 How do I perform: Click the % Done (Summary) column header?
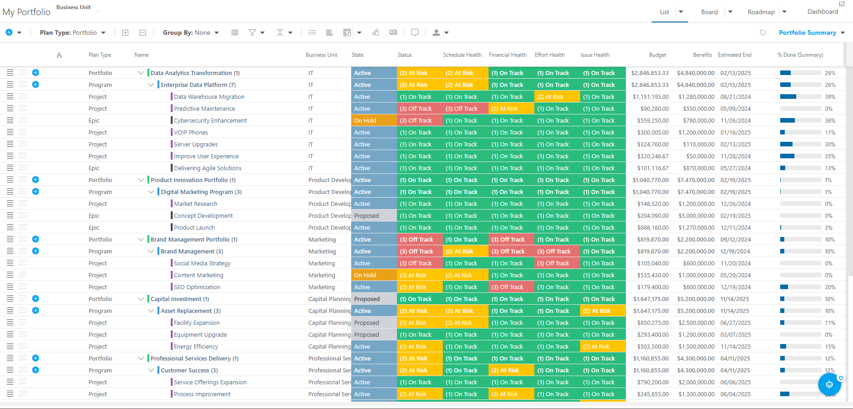(800, 55)
